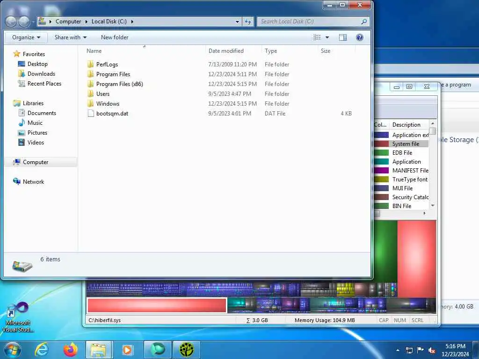Open the PerfLogs folder icon
The image size is (479, 359).
[x=90, y=65]
